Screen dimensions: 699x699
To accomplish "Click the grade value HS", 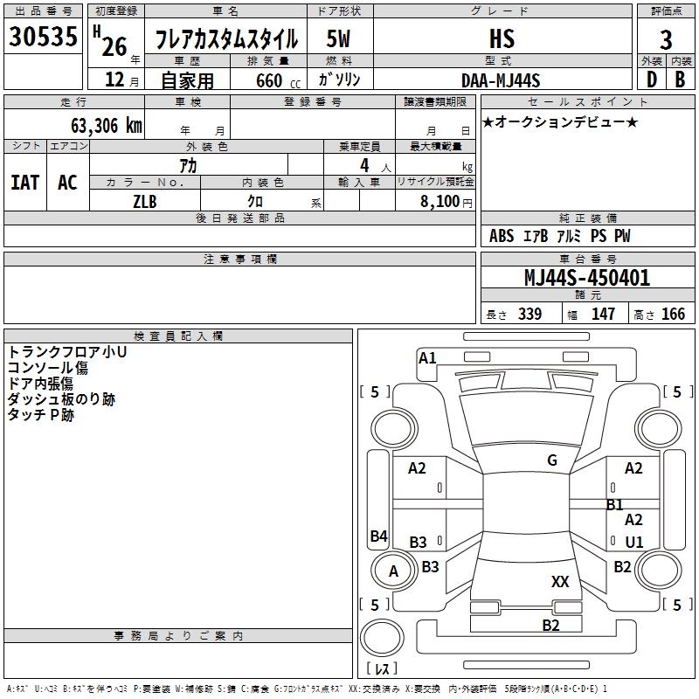I will [x=502, y=38].
